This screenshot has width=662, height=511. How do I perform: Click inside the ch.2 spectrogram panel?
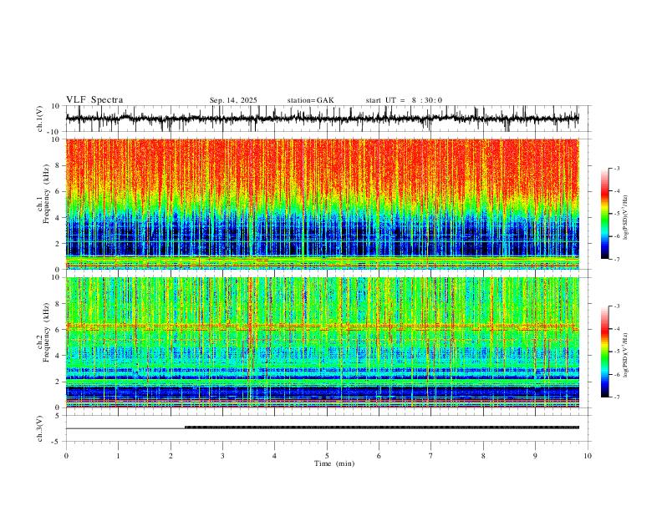[322, 342]
